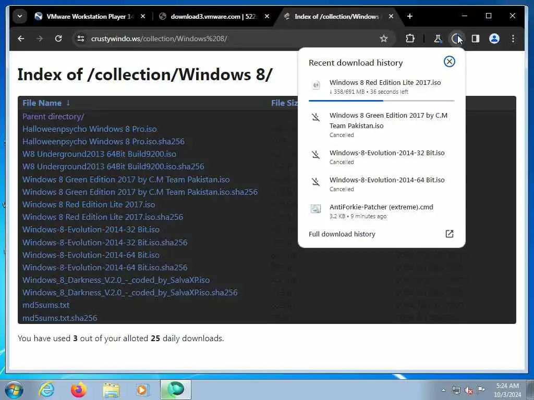
Task: Reload the current page
Action: (x=58, y=39)
